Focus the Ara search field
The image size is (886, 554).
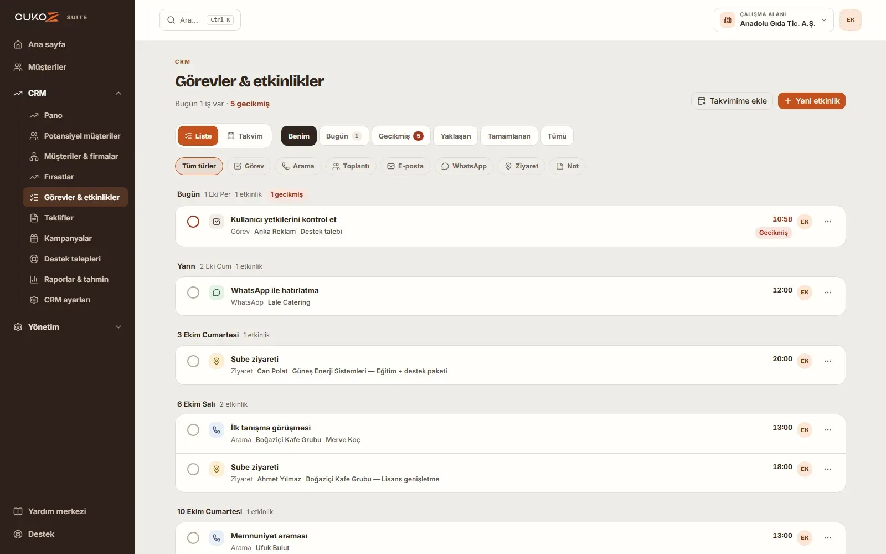pyautogui.click(x=200, y=20)
